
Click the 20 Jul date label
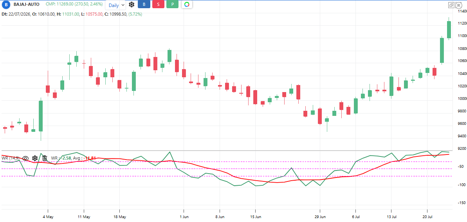click(427, 217)
